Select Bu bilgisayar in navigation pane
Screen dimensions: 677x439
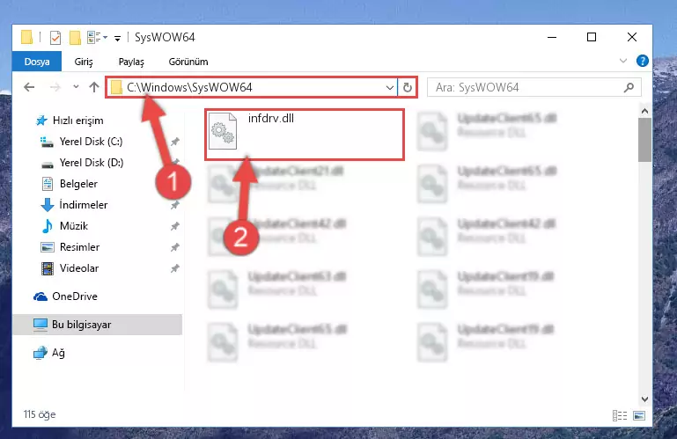pos(98,325)
